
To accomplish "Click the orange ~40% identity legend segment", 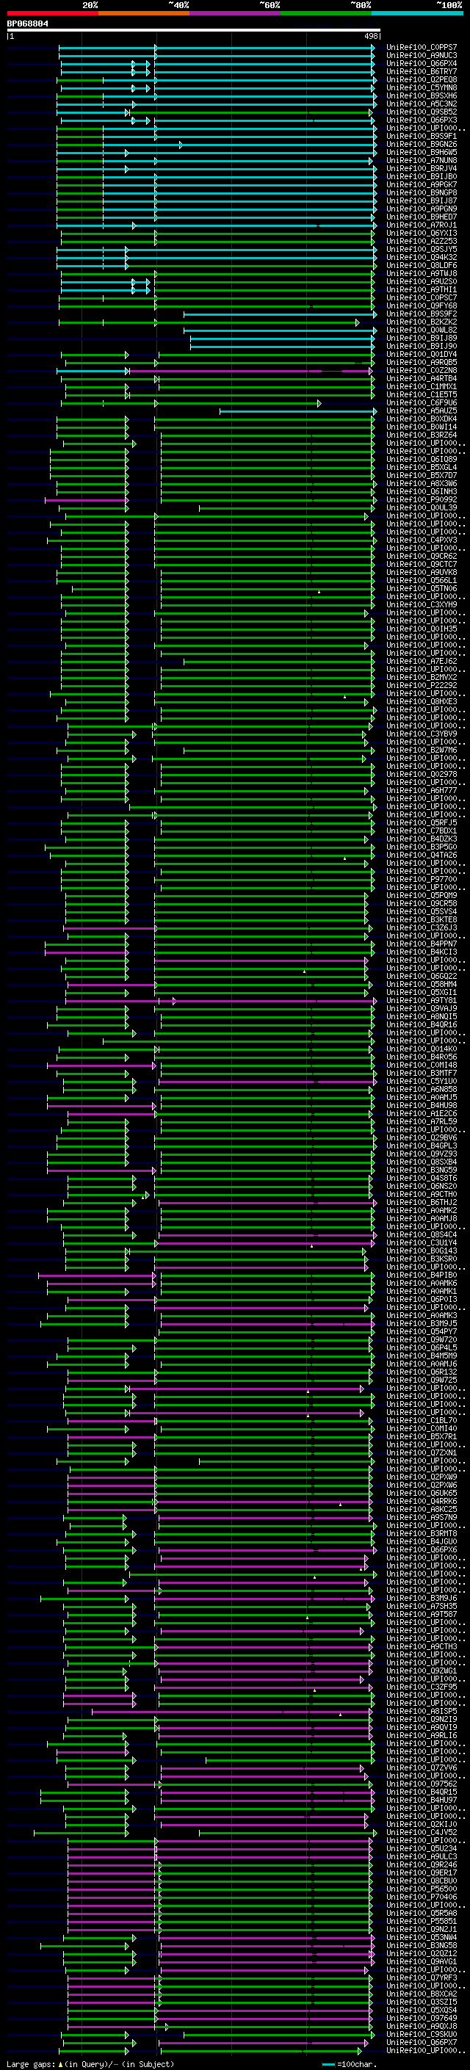I will click(144, 13).
